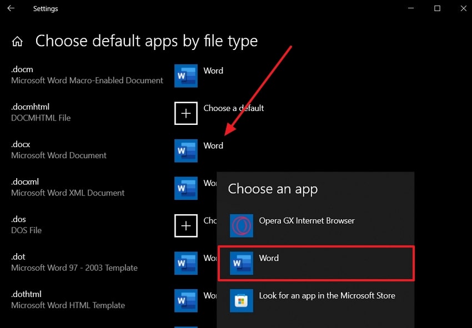472x328 pixels.
Task: Click Choose a default for .docmhtml
Action: click(x=234, y=108)
